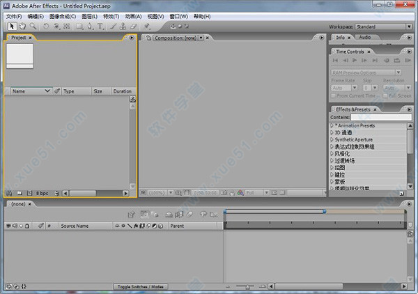Select the Puppet Pin tool
Screen dimensions: 418x294
[146, 26]
